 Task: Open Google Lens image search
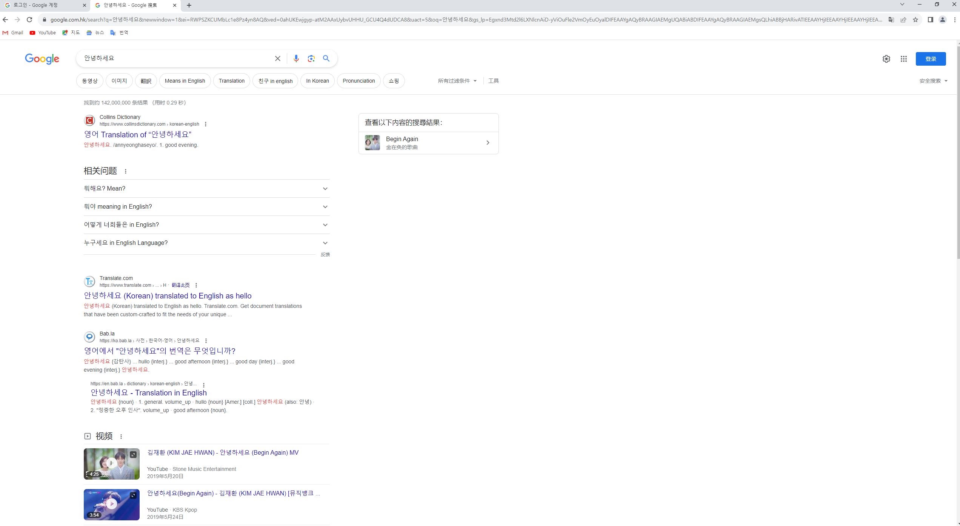[311, 58]
